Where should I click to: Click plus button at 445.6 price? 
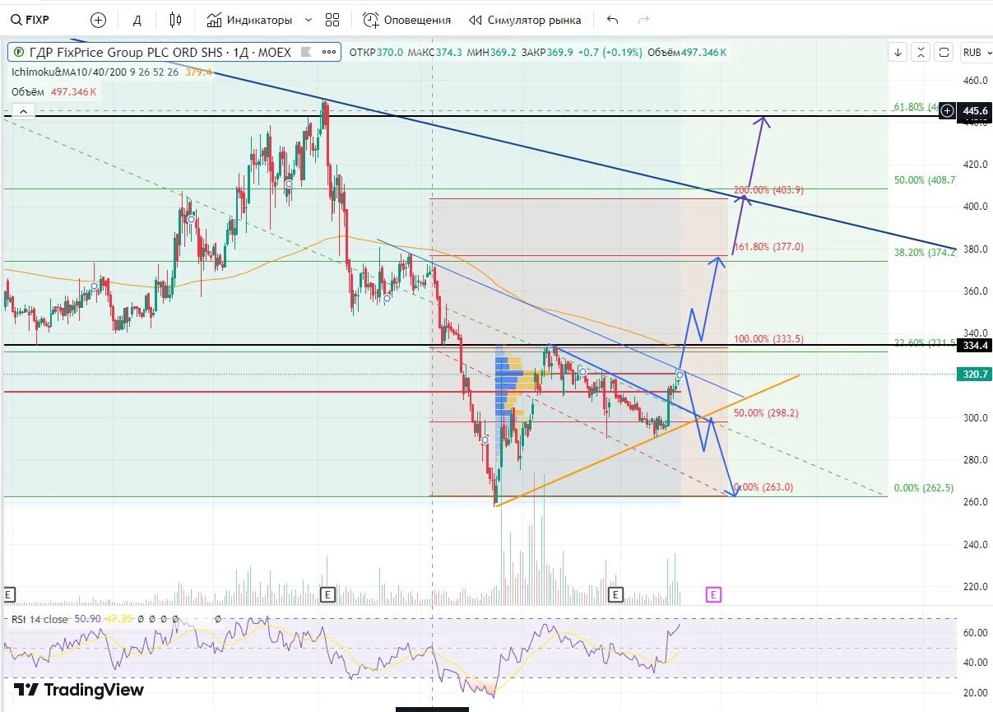(x=948, y=110)
